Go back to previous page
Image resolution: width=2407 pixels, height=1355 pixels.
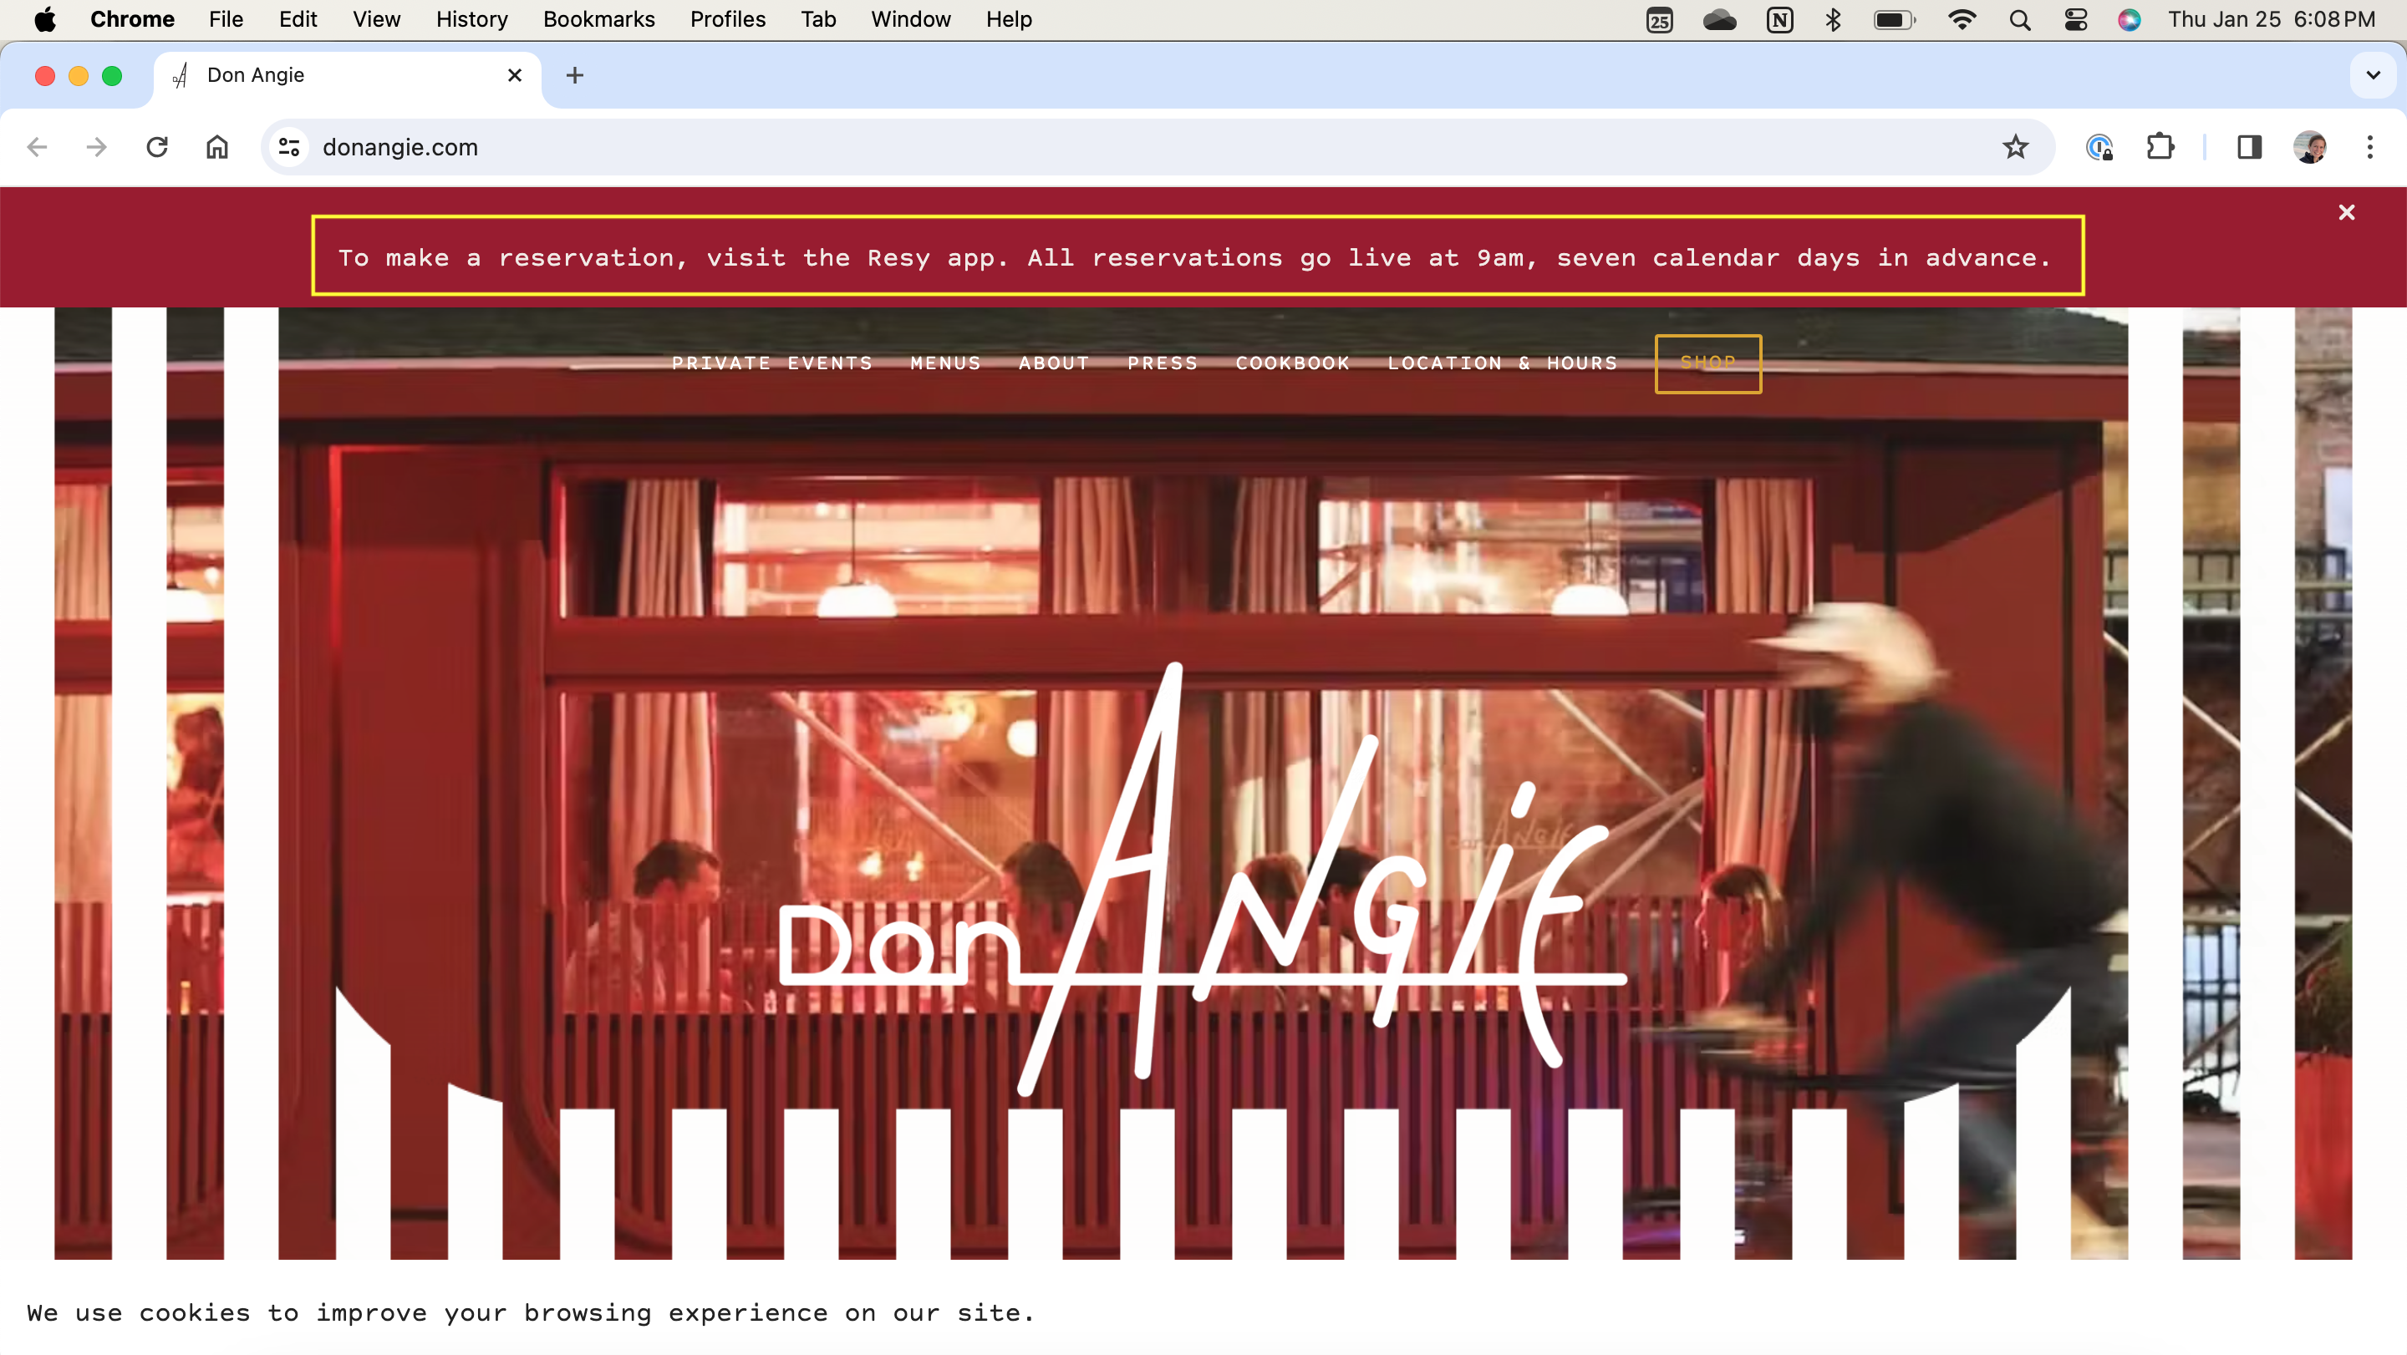38,148
